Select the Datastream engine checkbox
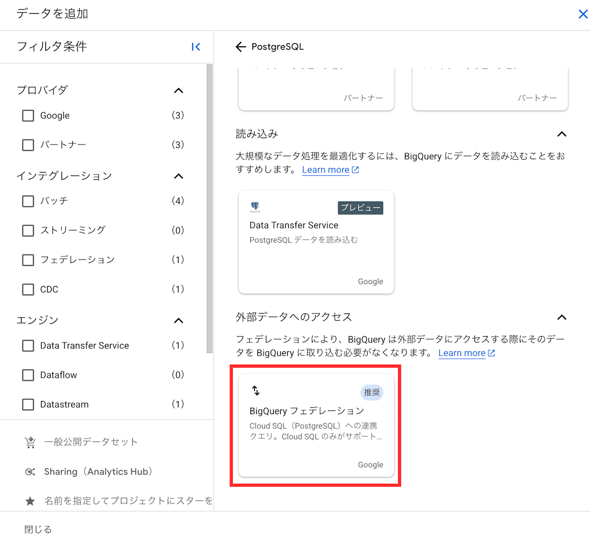The image size is (590, 541). (x=28, y=404)
